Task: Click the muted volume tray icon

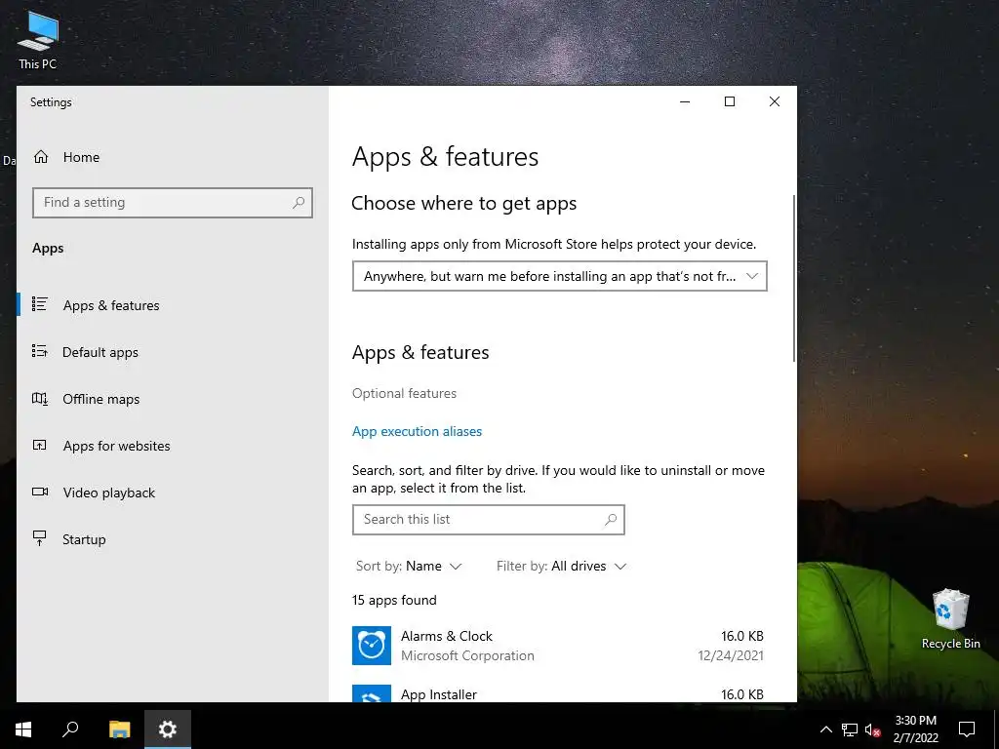Action: click(x=873, y=729)
